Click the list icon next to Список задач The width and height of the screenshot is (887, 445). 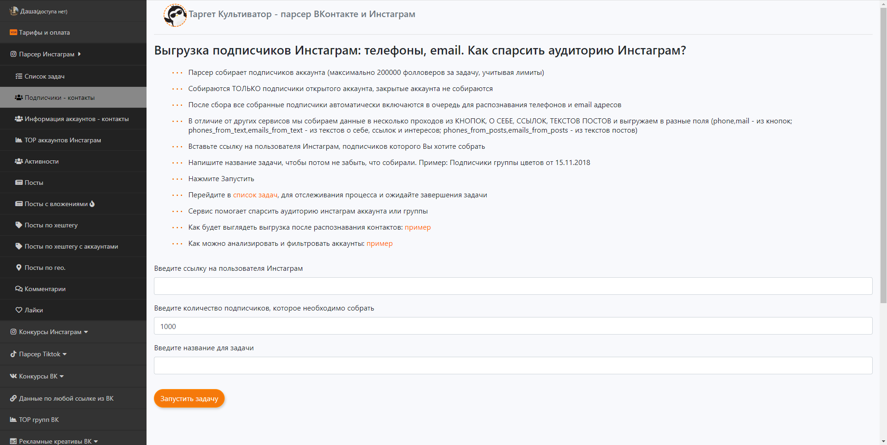point(19,76)
